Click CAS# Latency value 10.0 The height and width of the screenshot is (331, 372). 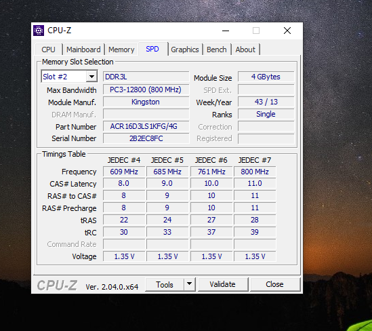pos(211,183)
